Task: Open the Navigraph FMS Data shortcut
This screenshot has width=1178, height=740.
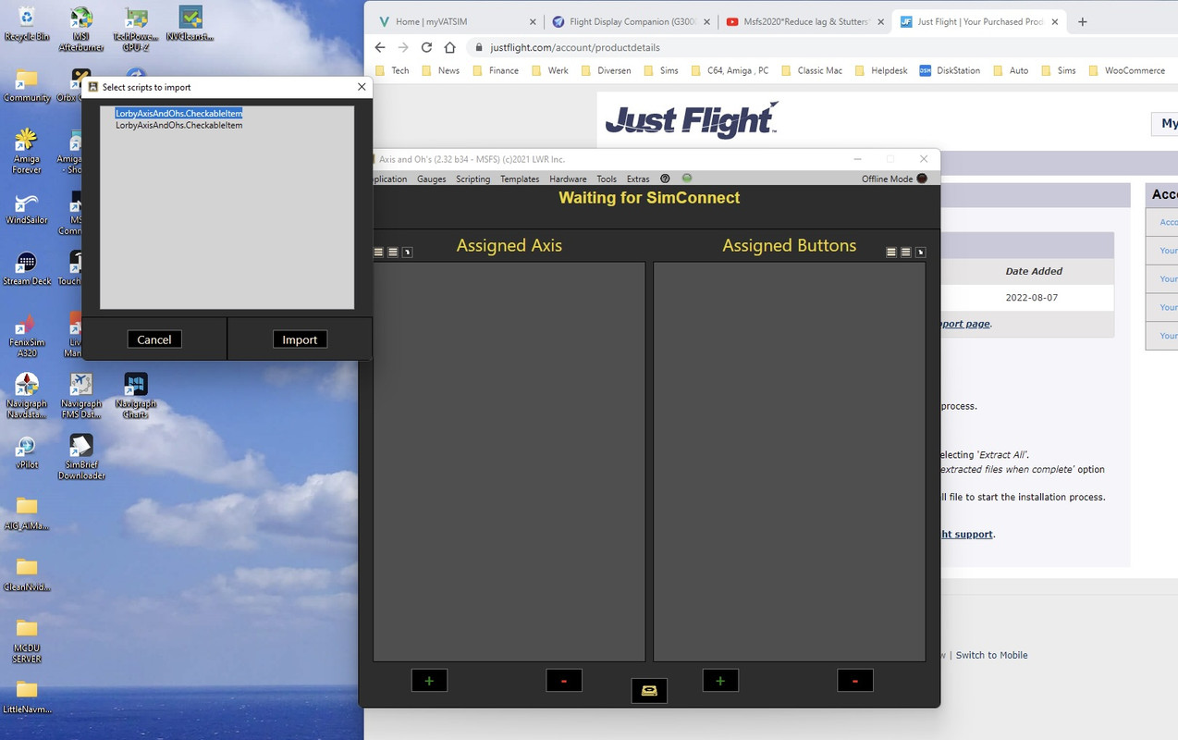Action: [81, 397]
